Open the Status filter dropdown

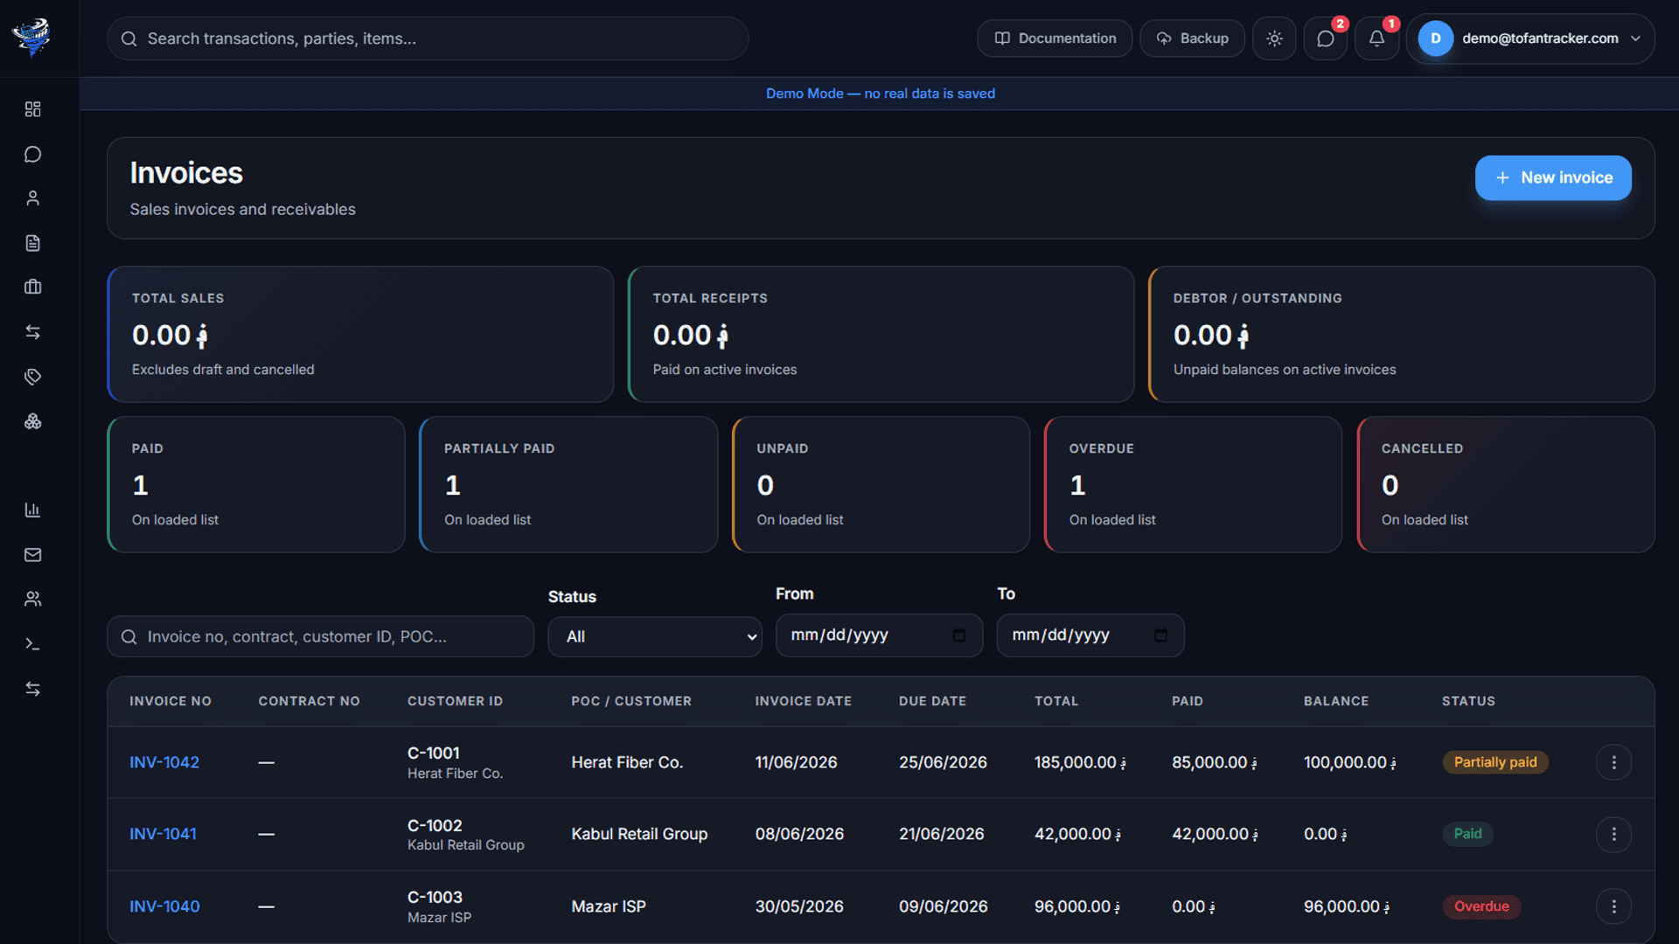tap(654, 636)
